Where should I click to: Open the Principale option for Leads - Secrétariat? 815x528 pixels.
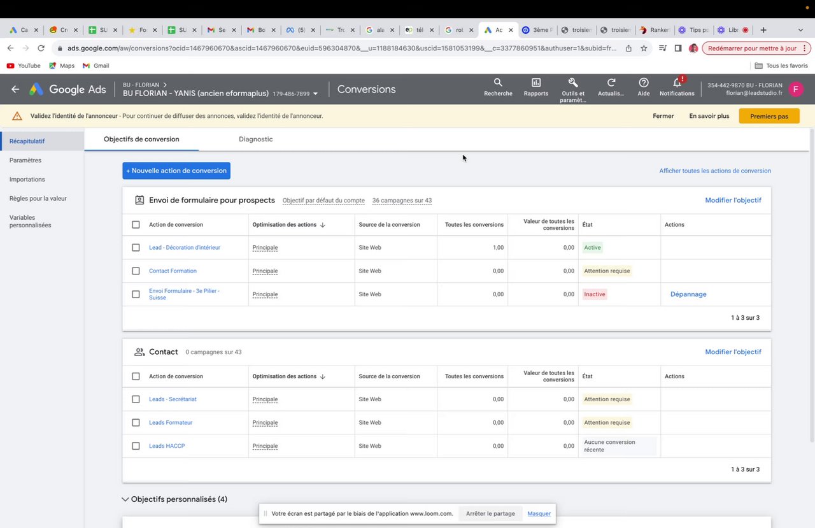point(265,399)
